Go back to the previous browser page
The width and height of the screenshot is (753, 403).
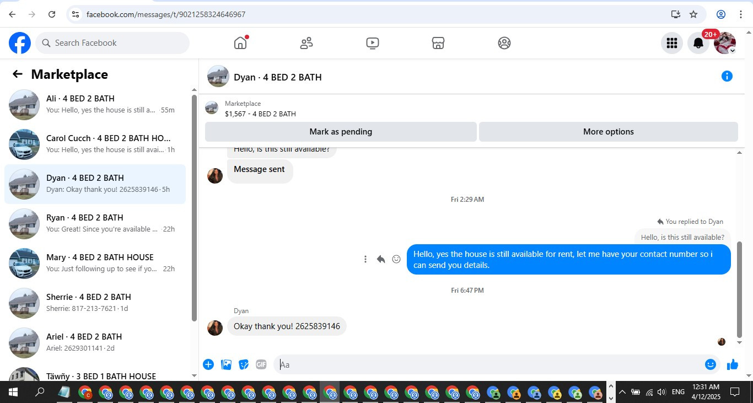[12, 14]
